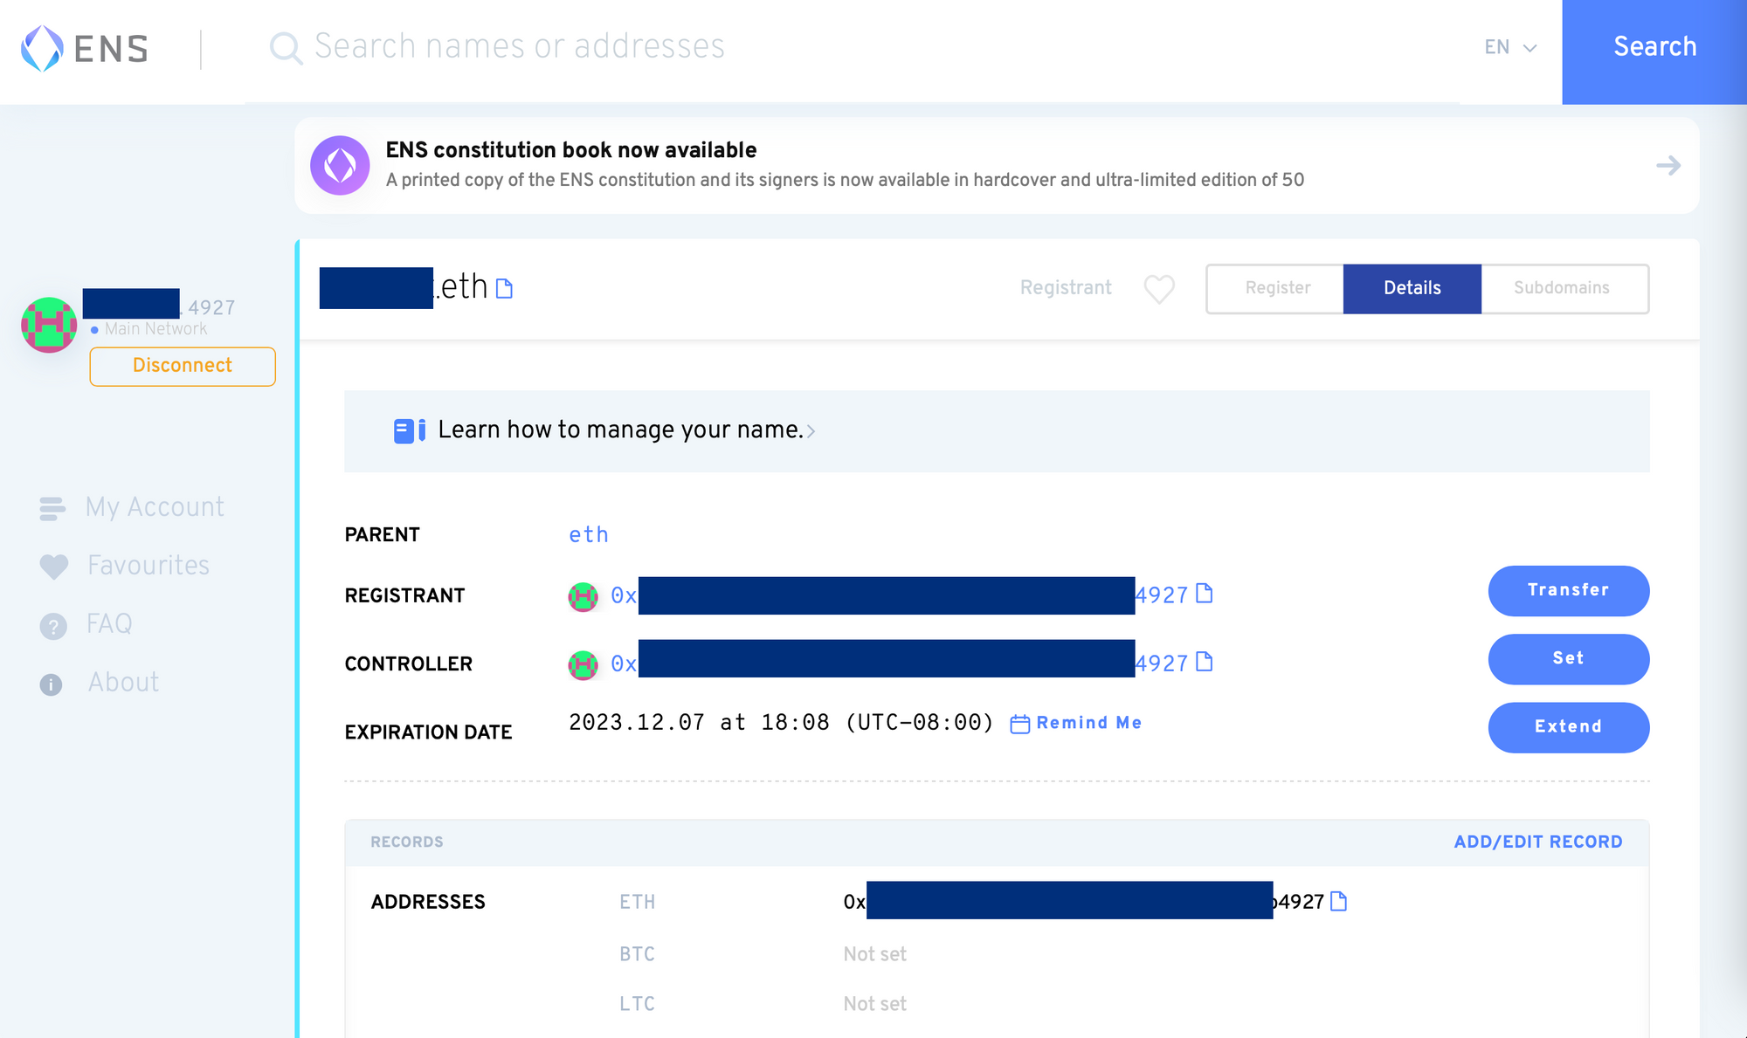Click Remind Me calendar link
The image size is (1747, 1038).
[x=1077, y=723]
